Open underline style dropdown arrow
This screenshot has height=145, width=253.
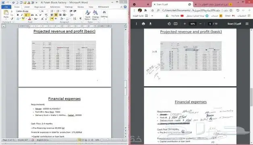click(29, 15)
